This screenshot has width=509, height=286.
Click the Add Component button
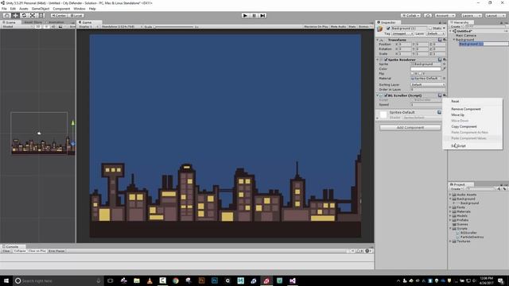coord(410,127)
